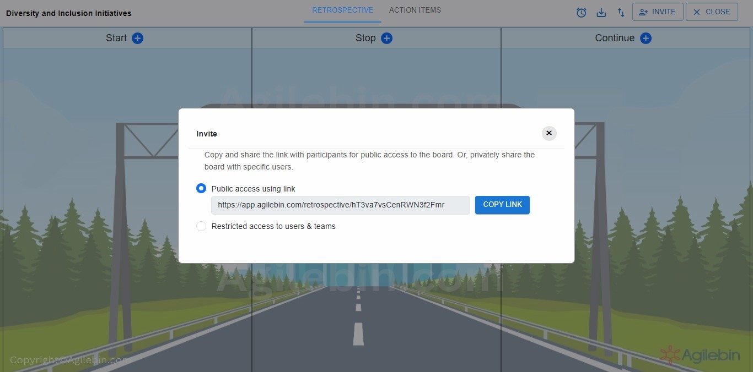Click the person-add icon on Invite button
Image resolution: width=753 pixels, height=372 pixels.
644,12
